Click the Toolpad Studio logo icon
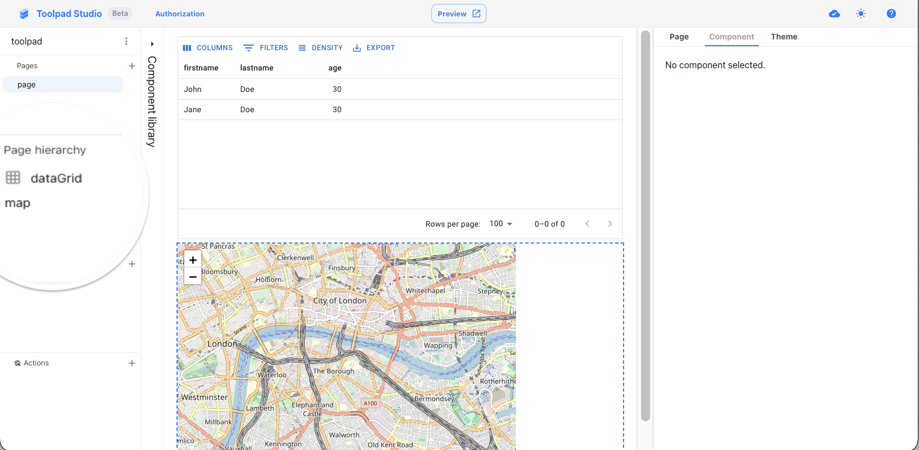This screenshot has width=919, height=450. 24,14
